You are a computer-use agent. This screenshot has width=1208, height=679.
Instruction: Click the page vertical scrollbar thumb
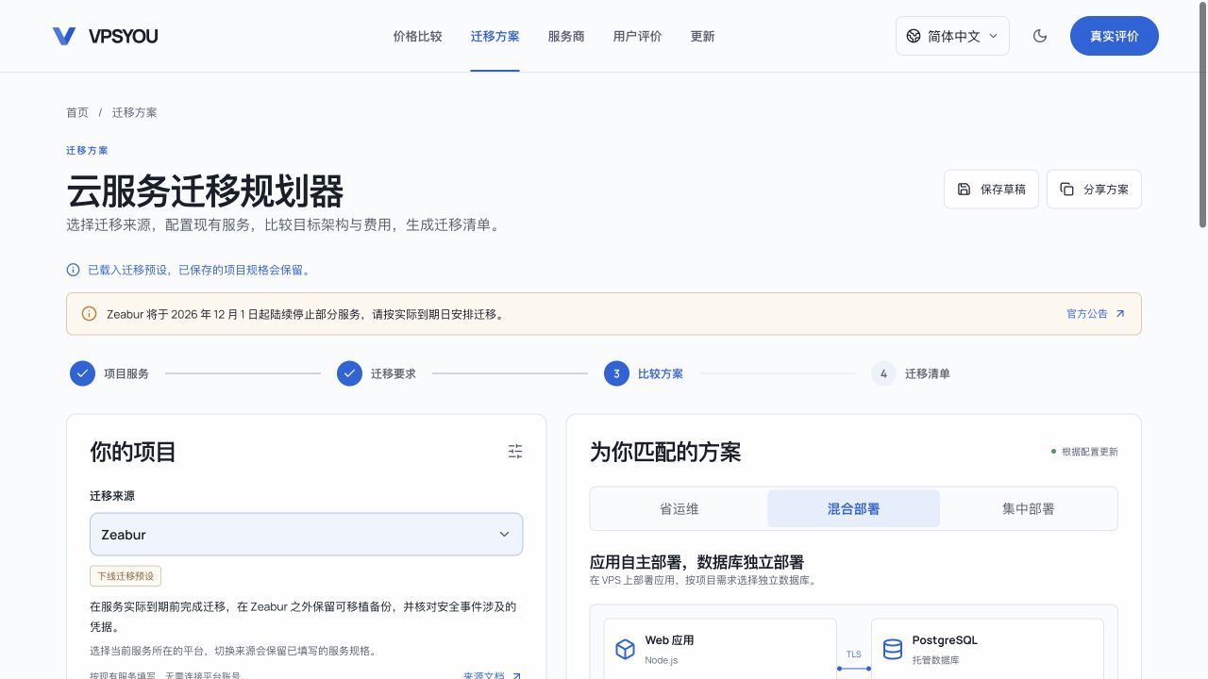coord(1202,115)
